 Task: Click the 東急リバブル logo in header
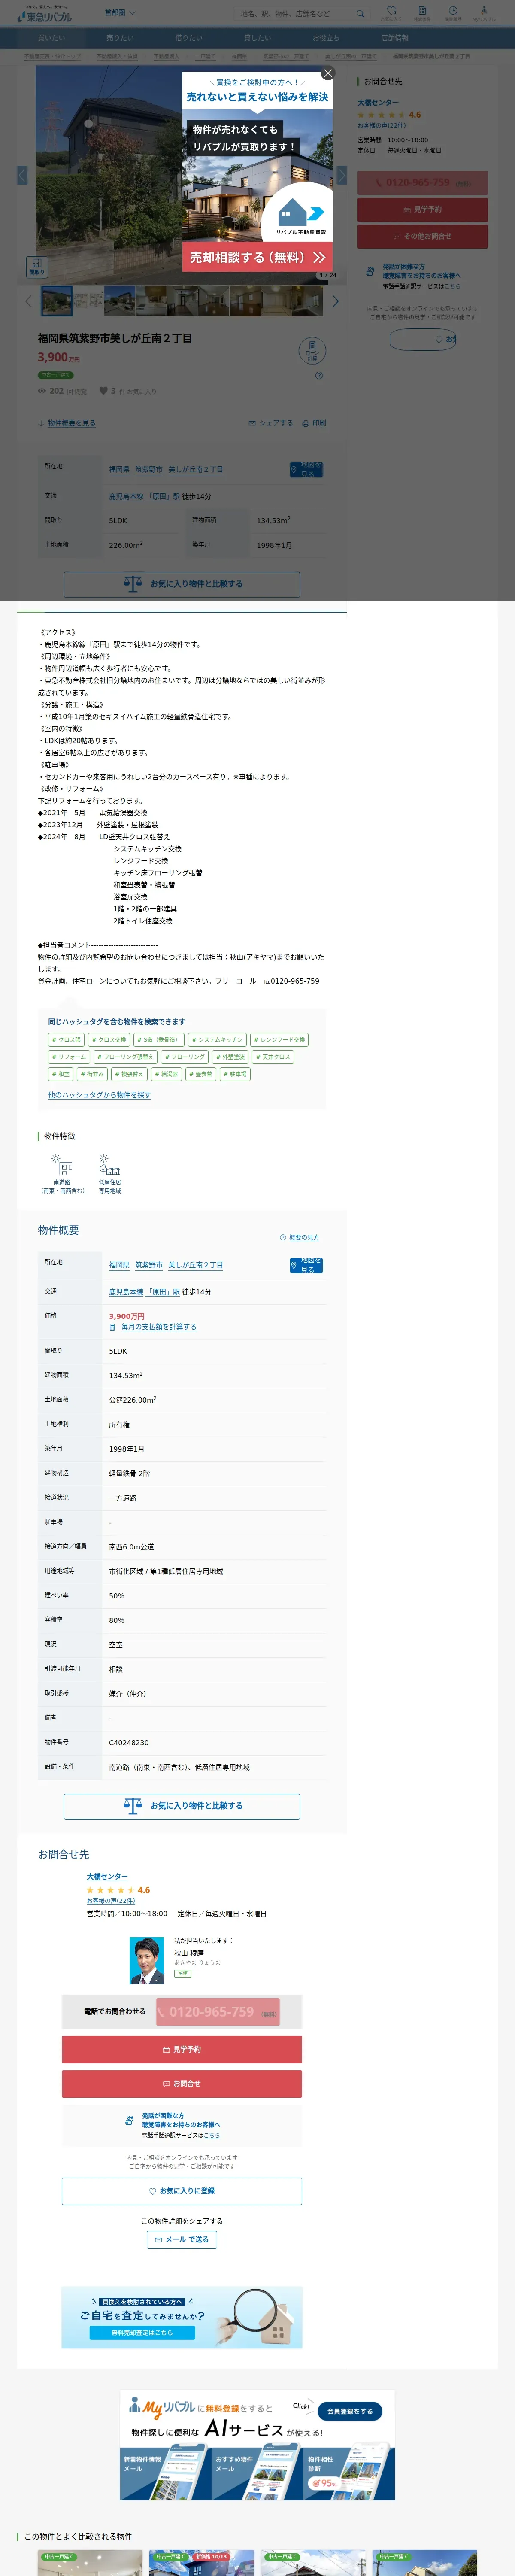(x=44, y=14)
